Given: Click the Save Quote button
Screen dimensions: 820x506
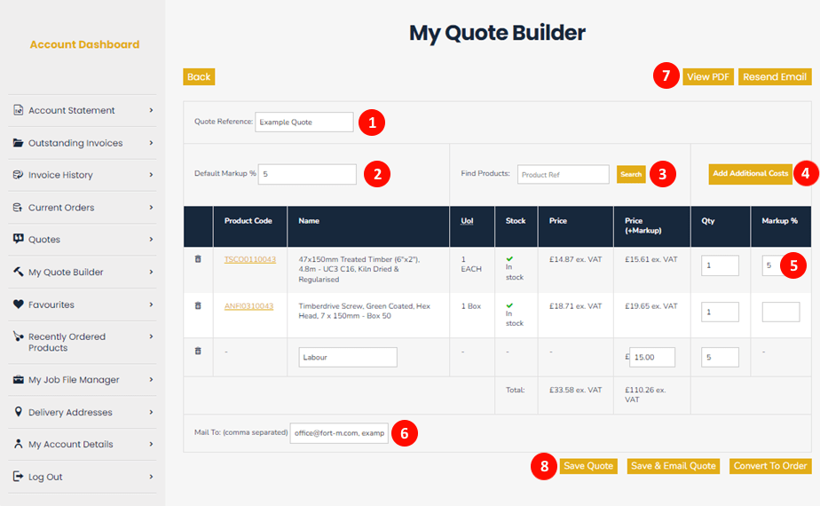Looking at the screenshot, I should click(x=588, y=466).
